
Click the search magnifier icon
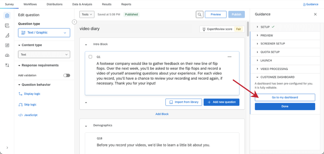click(x=200, y=14)
